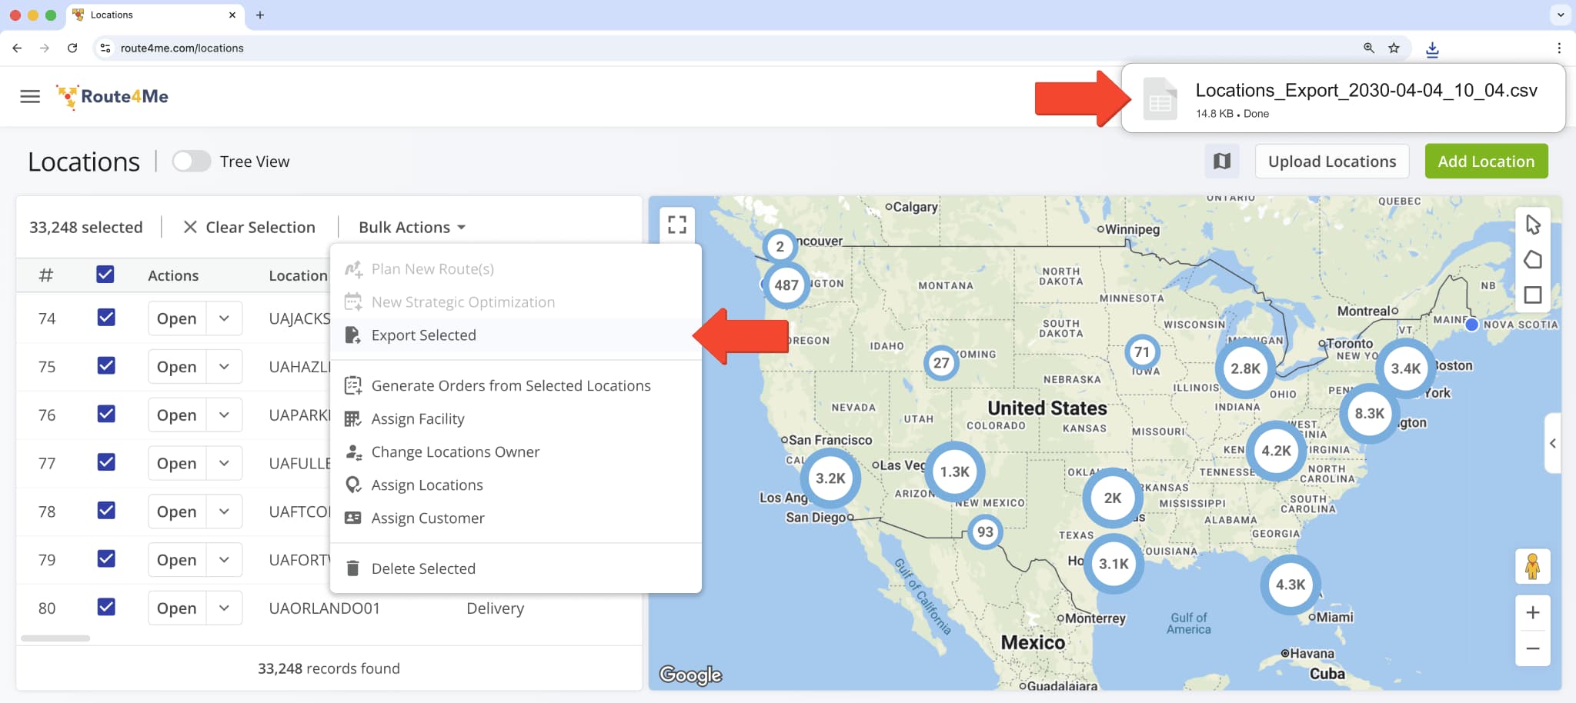
Task: Select the rectangle selection tool on map
Action: (x=1532, y=295)
